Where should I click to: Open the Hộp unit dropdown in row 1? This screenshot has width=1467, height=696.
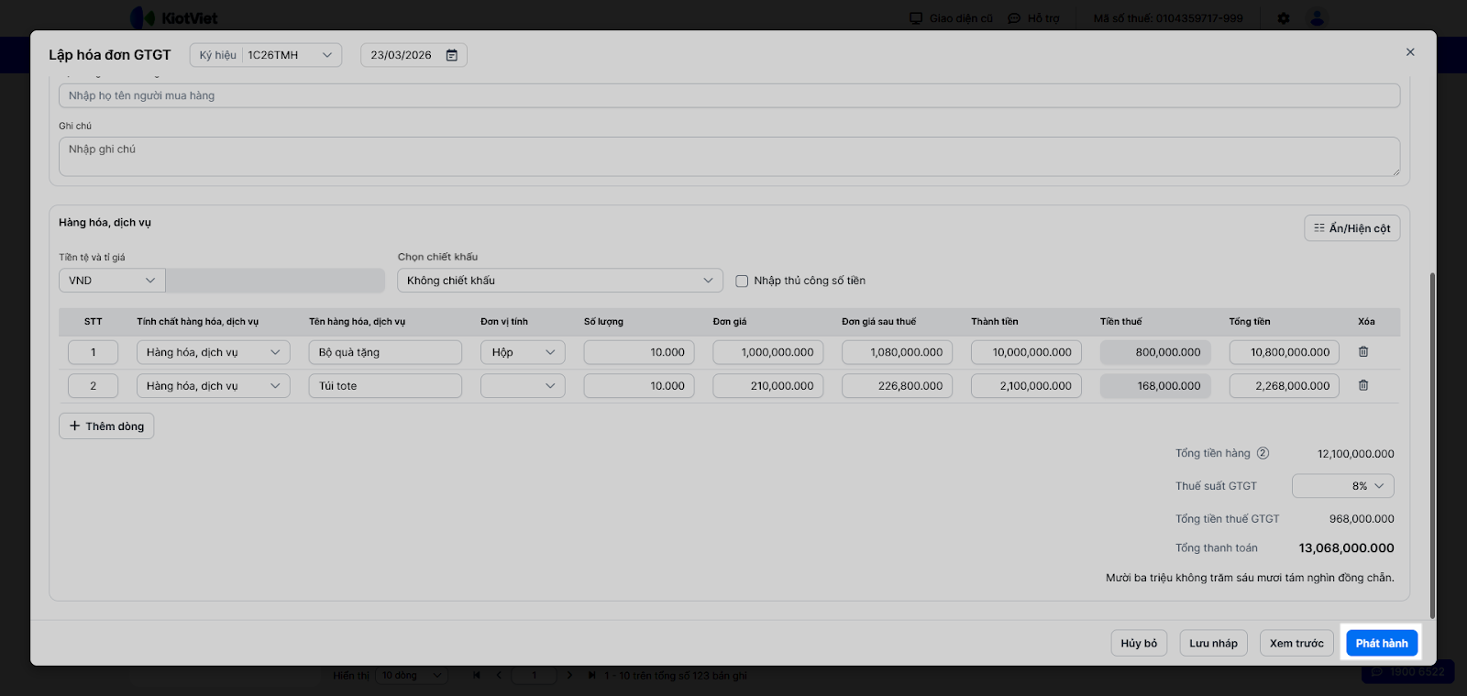pos(523,352)
